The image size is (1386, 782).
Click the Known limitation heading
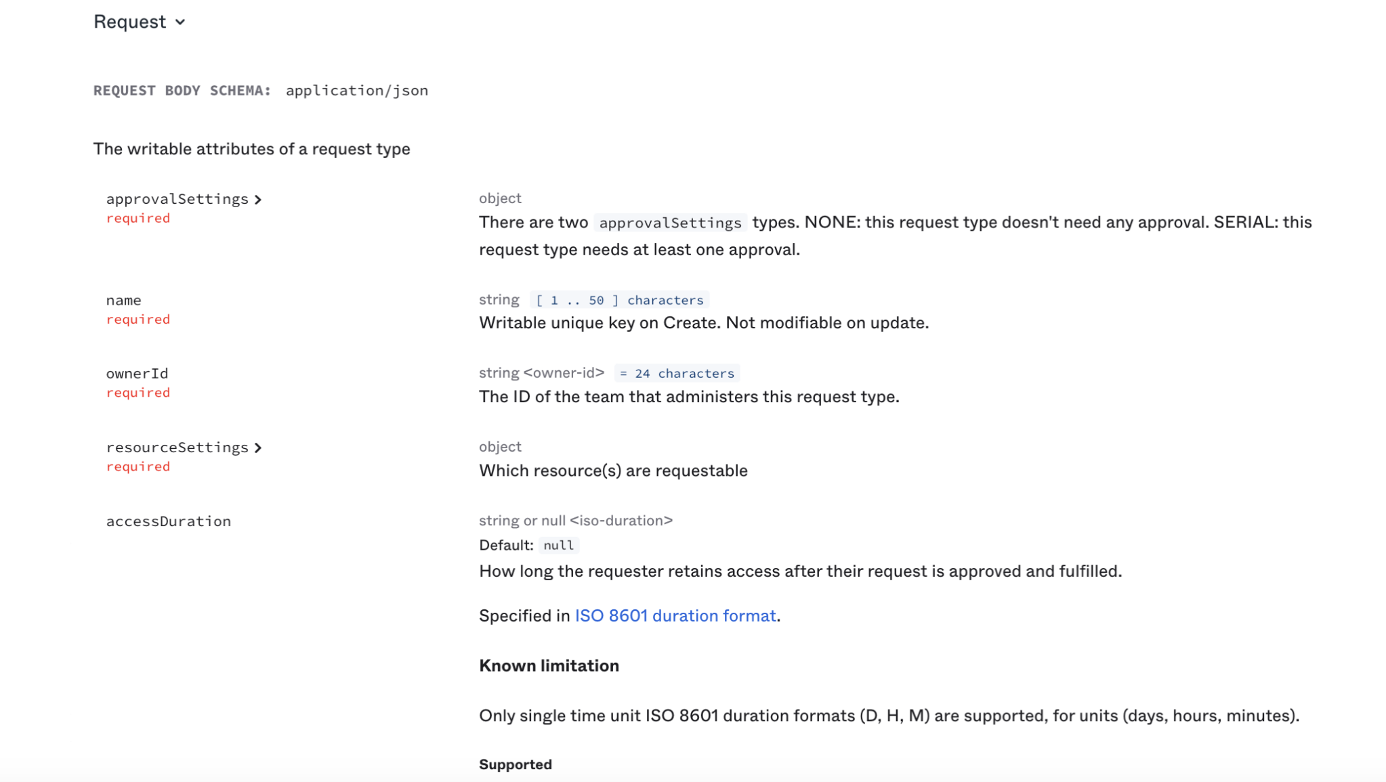coord(549,666)
